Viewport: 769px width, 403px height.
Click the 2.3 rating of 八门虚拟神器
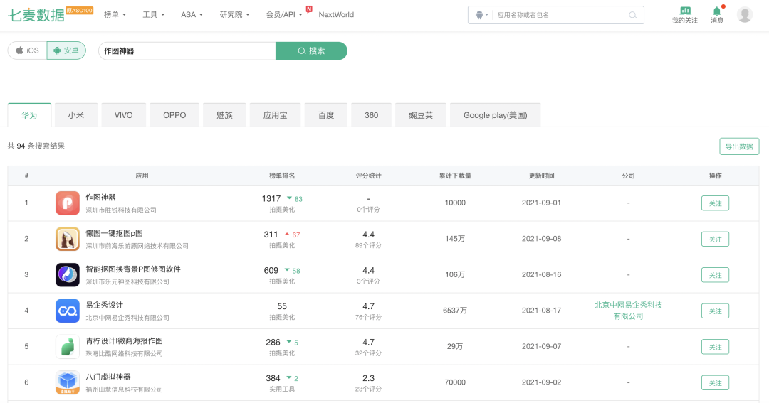[368, 378]
